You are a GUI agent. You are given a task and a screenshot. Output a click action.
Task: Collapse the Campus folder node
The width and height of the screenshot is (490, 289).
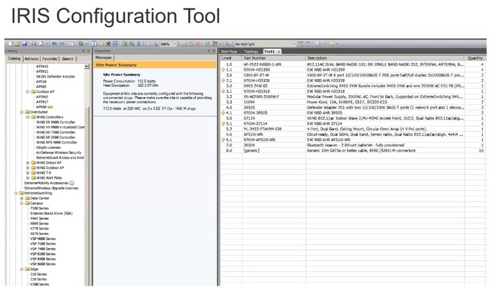[x=22, y=203]
